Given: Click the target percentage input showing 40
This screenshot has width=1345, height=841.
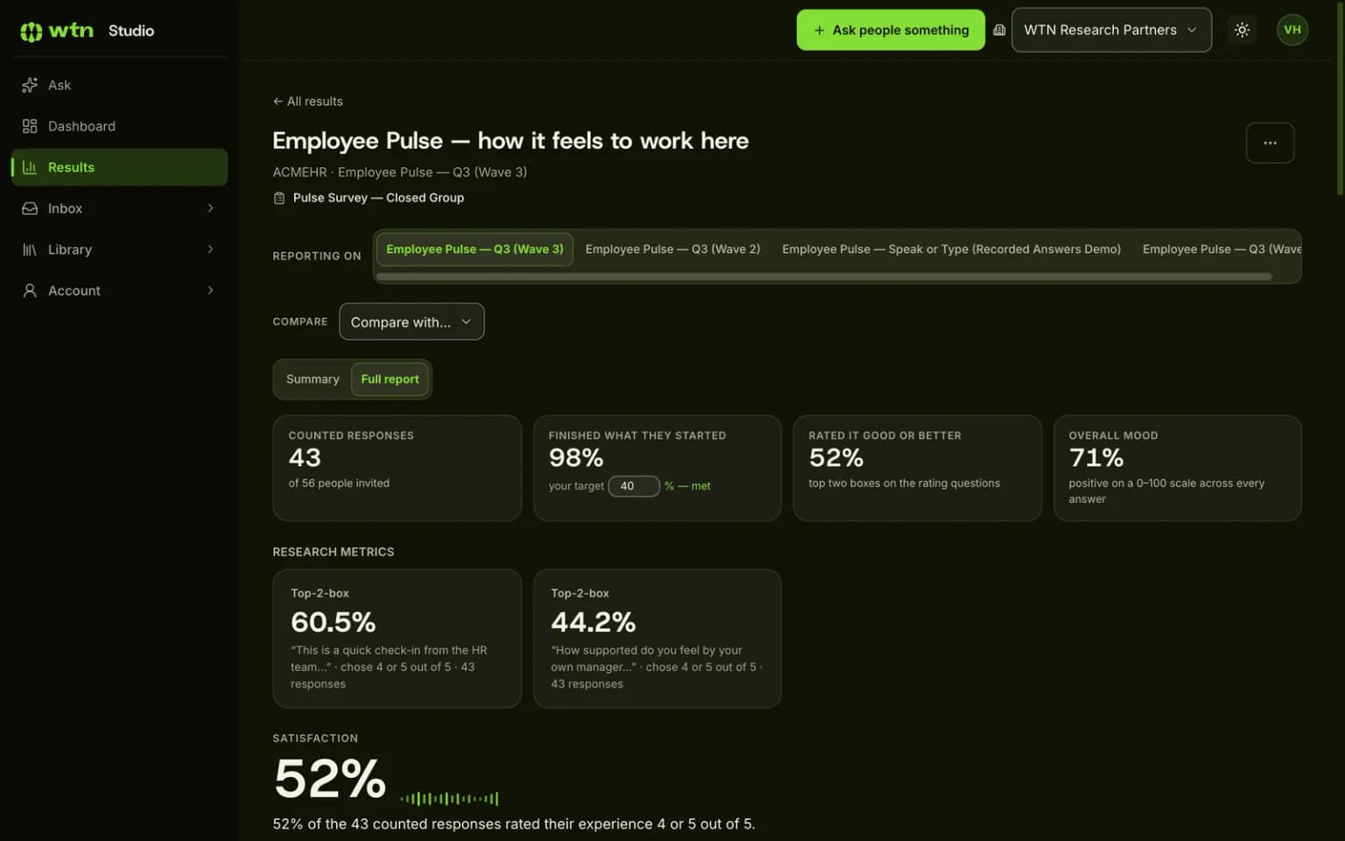Looking at the screenshot, I should point(633,486).
